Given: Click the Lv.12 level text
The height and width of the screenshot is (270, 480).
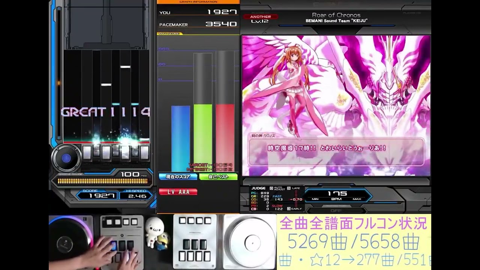Looking at the screenshot, I should pos(260,22).
